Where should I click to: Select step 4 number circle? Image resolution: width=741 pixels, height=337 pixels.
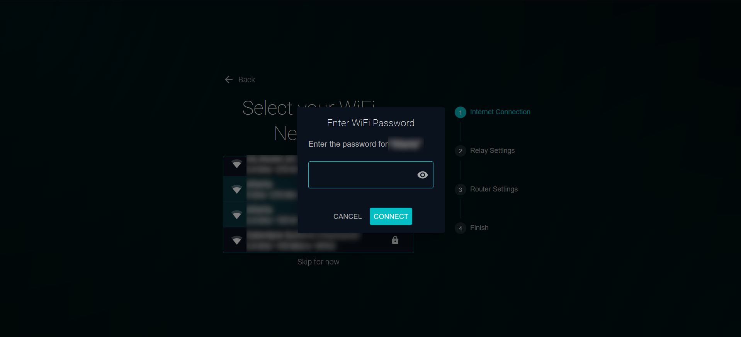pos(461,228)
